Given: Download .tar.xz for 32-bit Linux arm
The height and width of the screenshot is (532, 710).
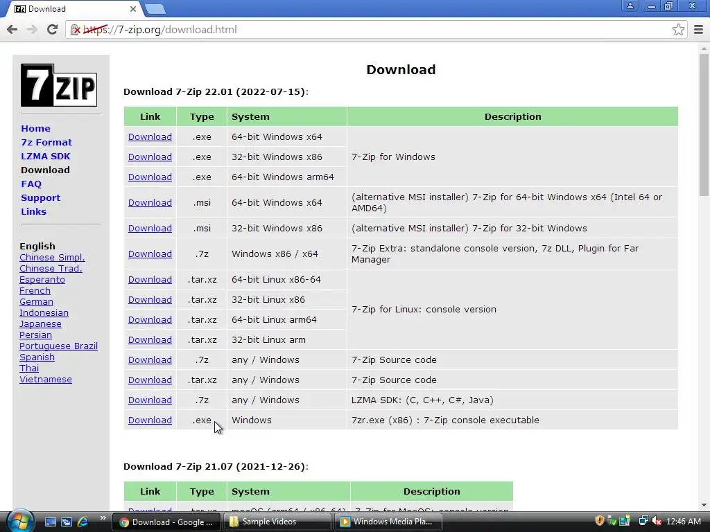Looking at the screenshot, I should (x=150, y=339).
